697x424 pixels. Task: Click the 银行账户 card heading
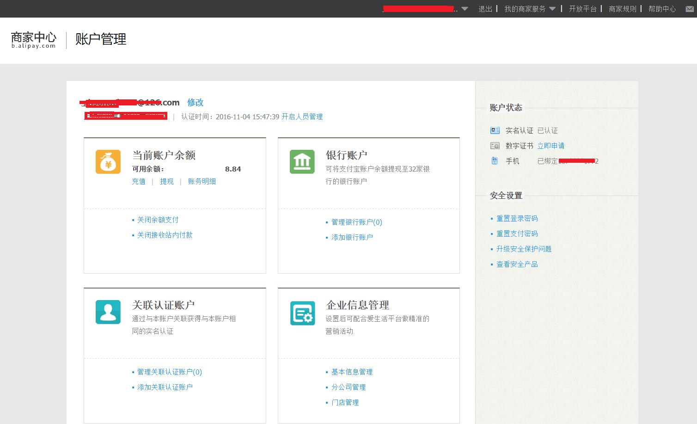(x=346, y=155)
